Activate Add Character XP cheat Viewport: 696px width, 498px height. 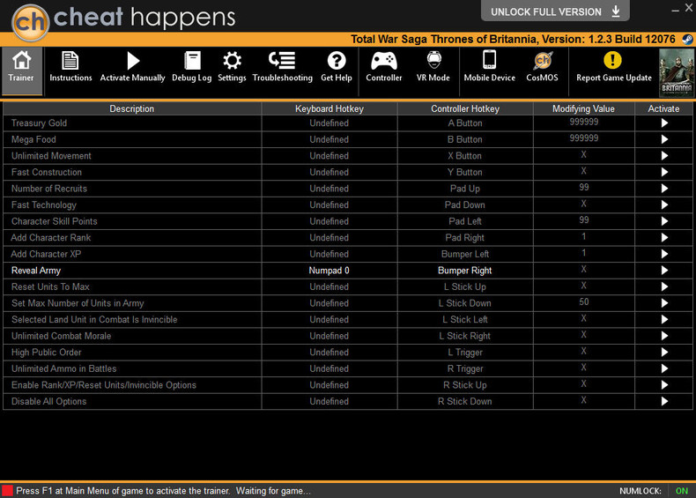click(x=664, y=254)
